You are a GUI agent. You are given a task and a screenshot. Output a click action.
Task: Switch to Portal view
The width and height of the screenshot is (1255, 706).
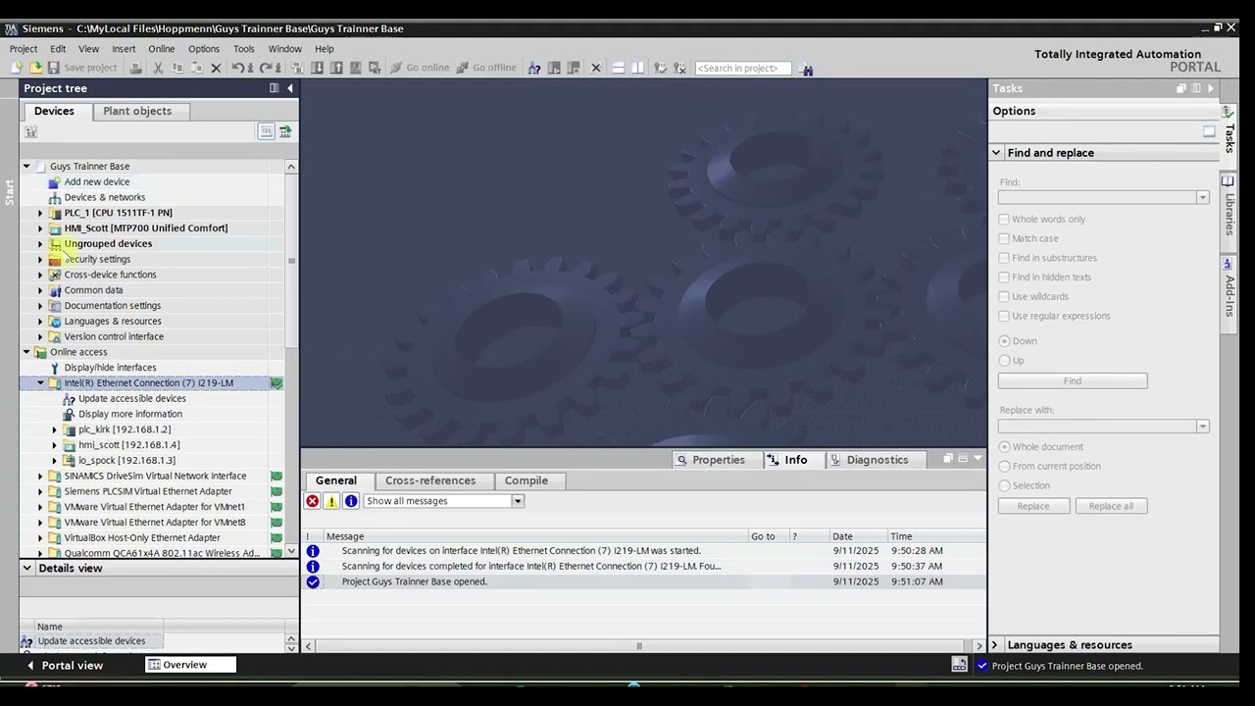tap(64, 666)
